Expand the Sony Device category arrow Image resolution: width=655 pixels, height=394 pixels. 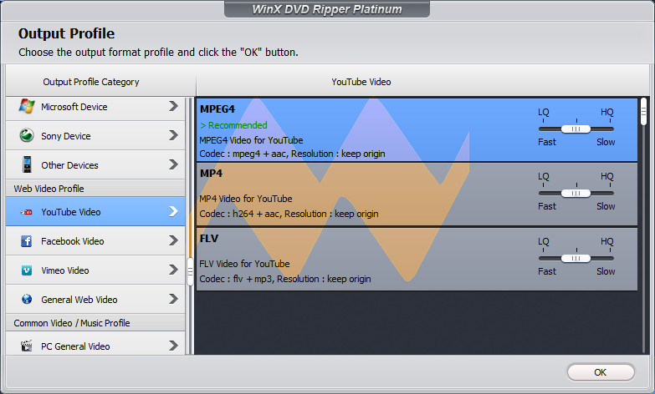[173, 135]
